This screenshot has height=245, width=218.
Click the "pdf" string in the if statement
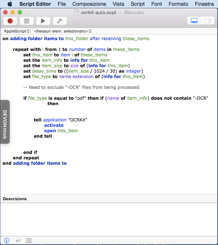click(81, 98)
